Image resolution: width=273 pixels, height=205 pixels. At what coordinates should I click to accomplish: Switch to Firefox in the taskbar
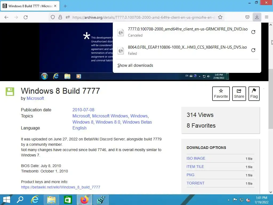point(85,200)
